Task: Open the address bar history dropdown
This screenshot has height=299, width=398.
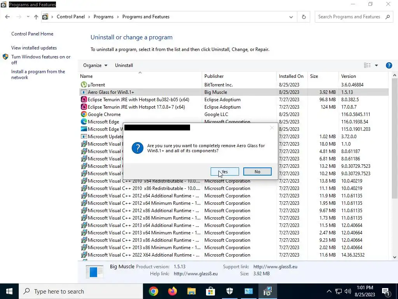Action: tap(291, 17)
